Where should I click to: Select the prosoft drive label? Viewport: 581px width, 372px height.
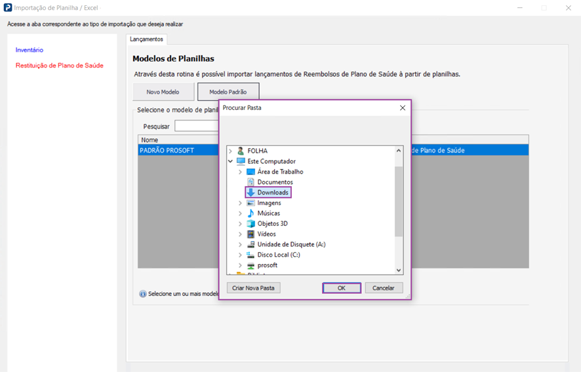[267, 265]
